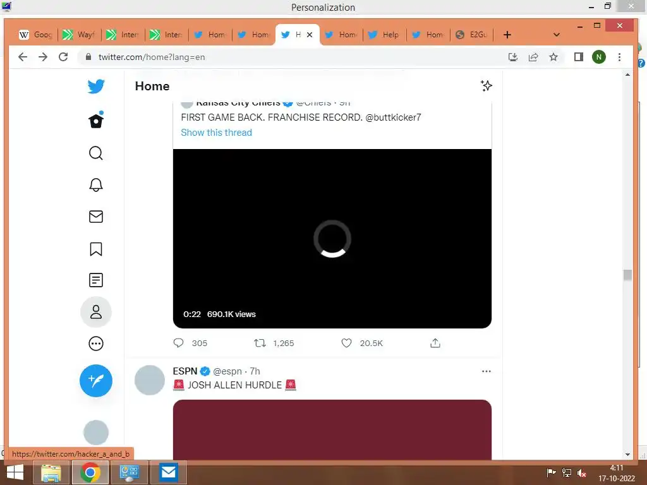Image resolution: width=647 pixels, height=485 pixels.
Task: Switch to the first Inter tab
Action: coord(123,35)
